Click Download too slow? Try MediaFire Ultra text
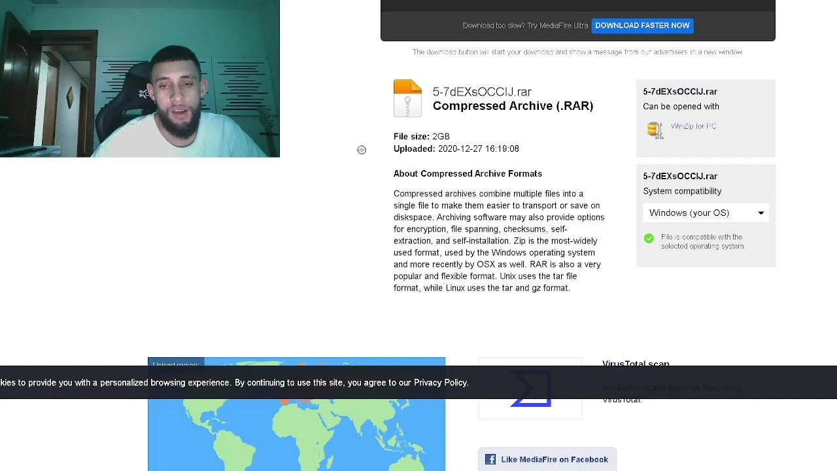 pyautogui.click(x=525, y=26)
